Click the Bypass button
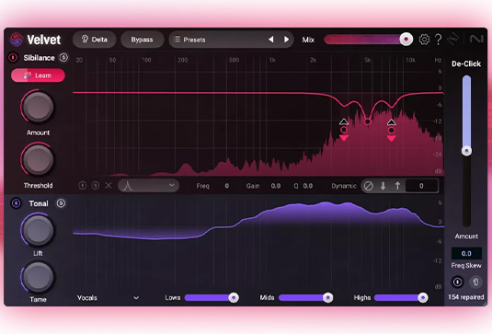Image resolution: width=492 pixels, height=334 pixels. pyautogui.click(x=142, y=40)
